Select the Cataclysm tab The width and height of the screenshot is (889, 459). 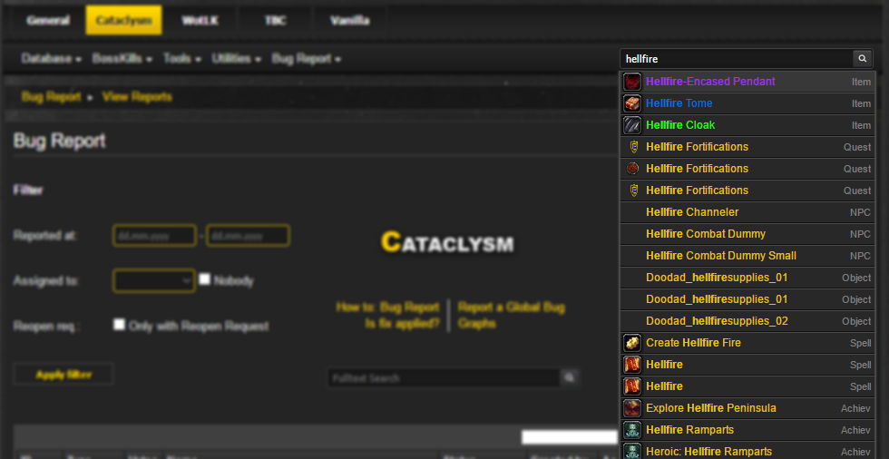[x=123, y=20]
